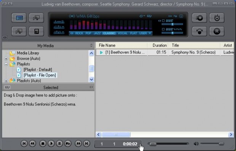
Task: Click the My Media panel header arrows
Action: [x=91, y=46]
